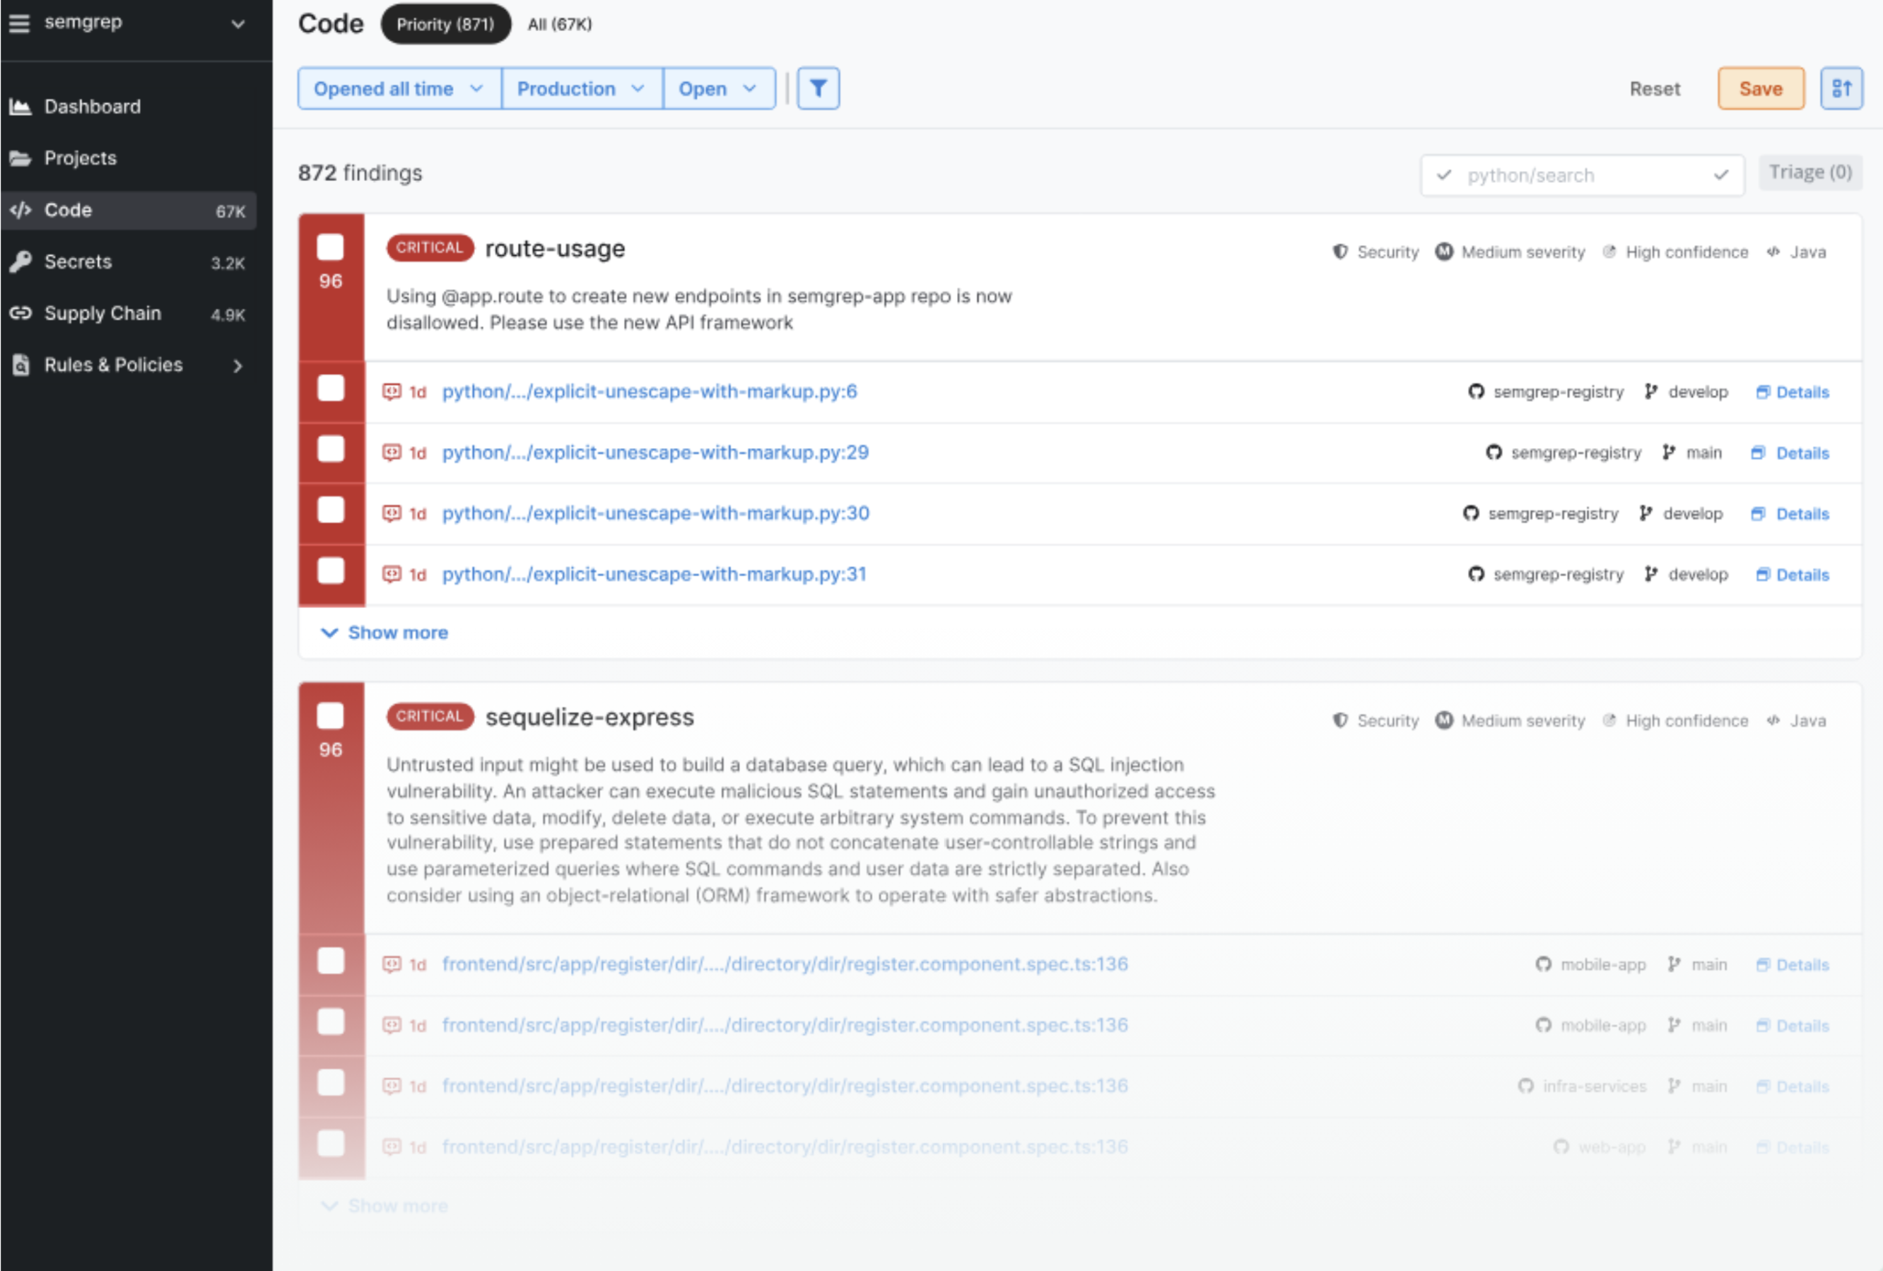Screen dimensions: 1883x1271
Task: Check the route-usage group checkbox
Action: 330,247
